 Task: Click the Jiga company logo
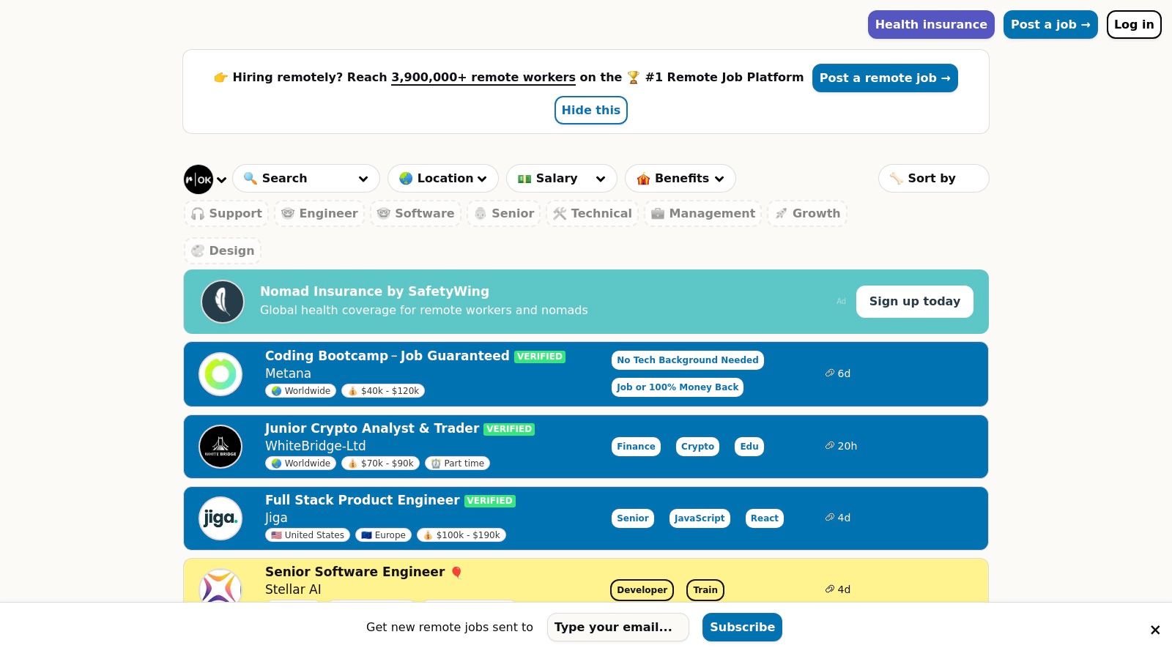(220, 518)
